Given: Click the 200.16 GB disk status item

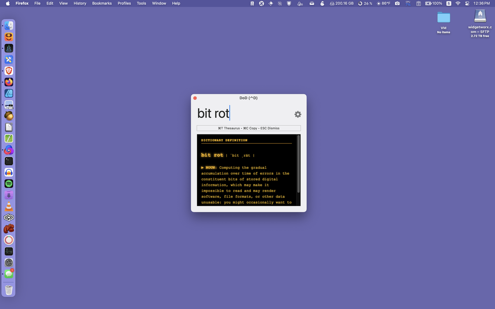Looking at the screenshot, I should pos(342,3).
